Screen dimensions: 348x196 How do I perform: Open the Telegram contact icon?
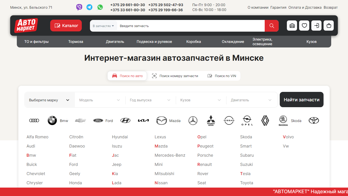point(89,7)
